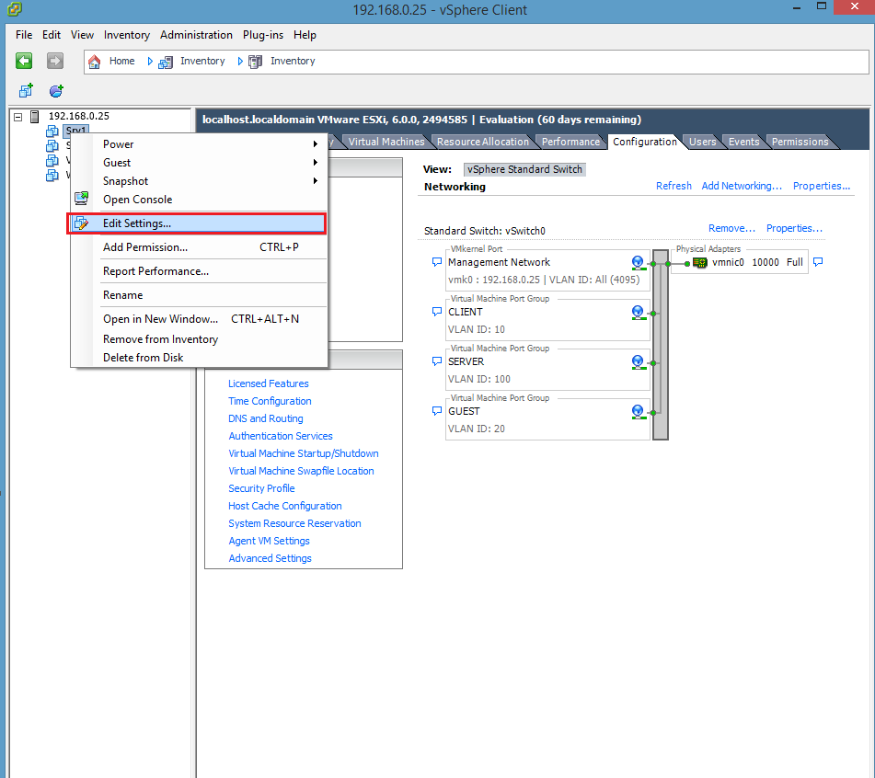The width and height of the screenshot is (875, 778).
Task: Switch to the Resource Allocation tab
Action: (x=483, y=142)
